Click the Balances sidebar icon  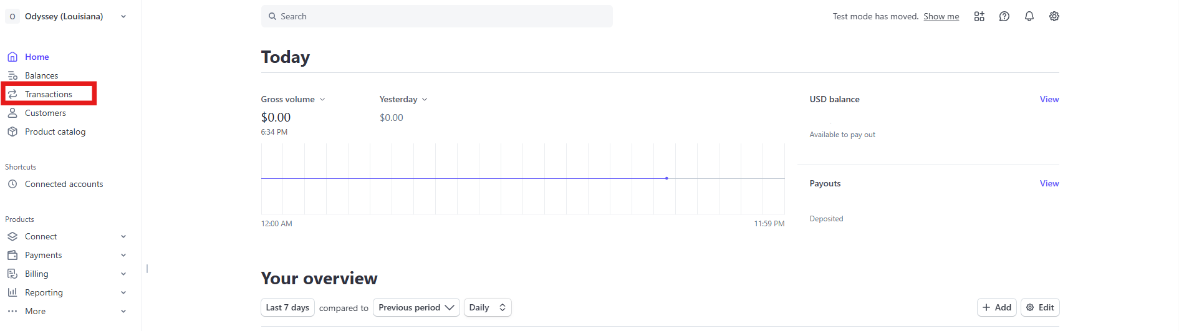pyautogui.click(x=12, y=75)
